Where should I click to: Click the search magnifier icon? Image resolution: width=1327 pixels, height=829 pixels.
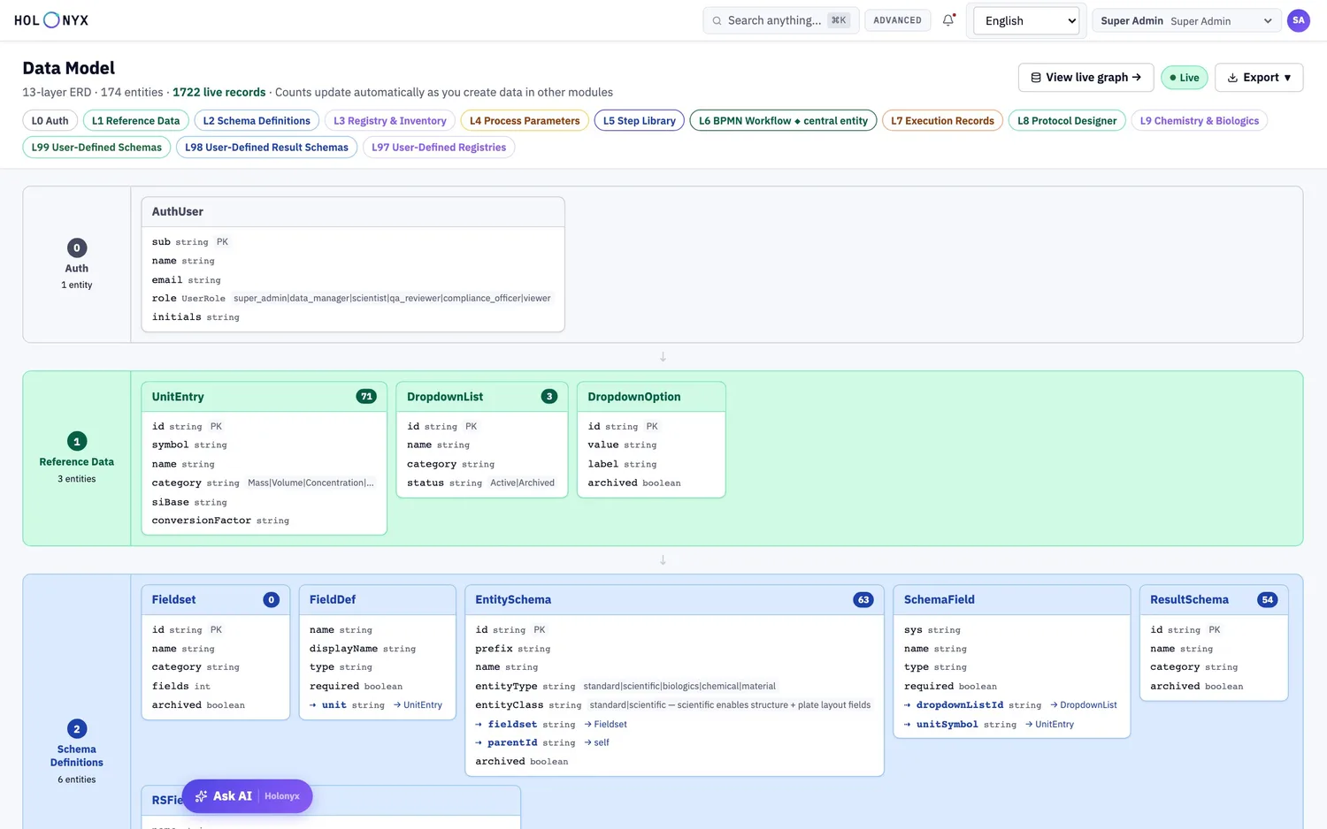click(x=717, y=20)
